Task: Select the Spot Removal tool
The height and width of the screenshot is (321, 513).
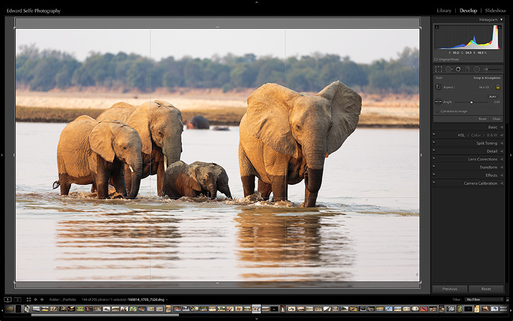Action: click(x=449, y=69)
